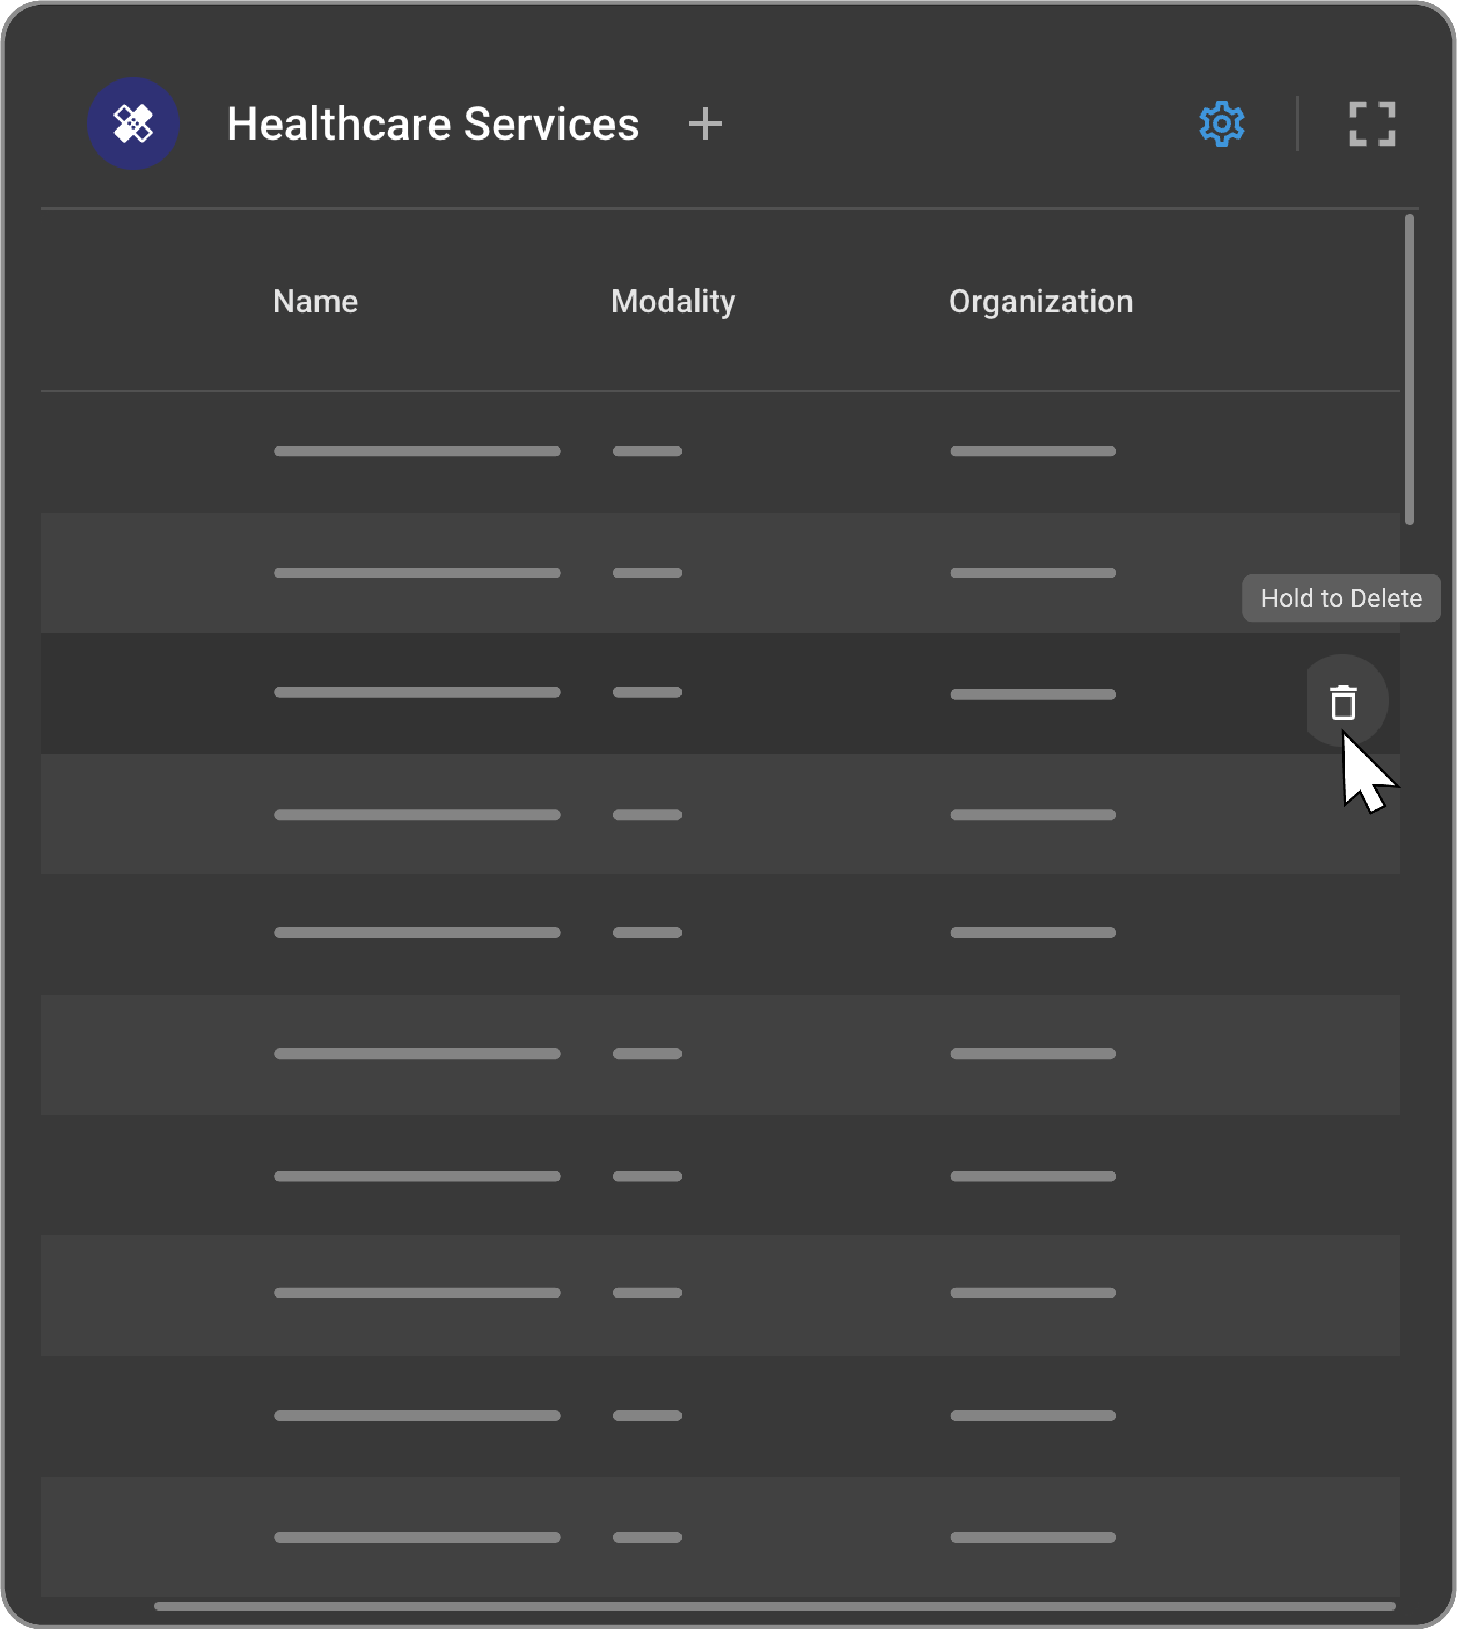Click the delete icon on the highlighted row
Screen dimensions: 1457x1630
tap(1344, 702)
